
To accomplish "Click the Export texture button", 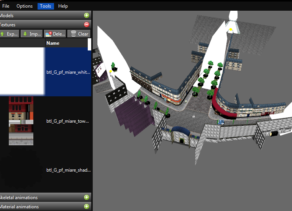I will tap(9, 34).
